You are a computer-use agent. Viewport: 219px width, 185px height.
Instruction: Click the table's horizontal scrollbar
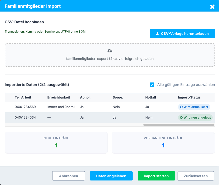point(179,125)
